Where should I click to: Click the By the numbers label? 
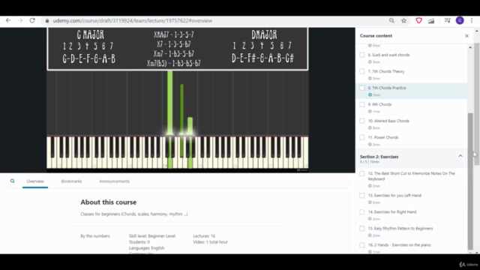tap(95, 236)
